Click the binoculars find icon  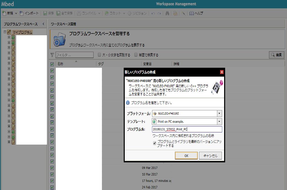[x=167, y=13]
